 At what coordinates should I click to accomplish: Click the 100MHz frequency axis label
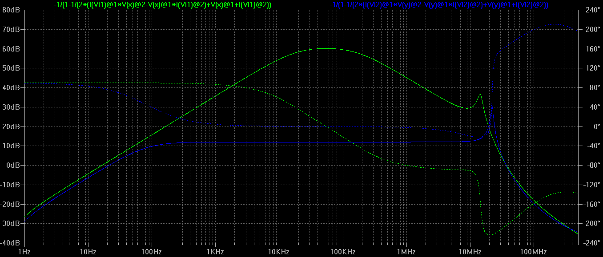[533, 252]
